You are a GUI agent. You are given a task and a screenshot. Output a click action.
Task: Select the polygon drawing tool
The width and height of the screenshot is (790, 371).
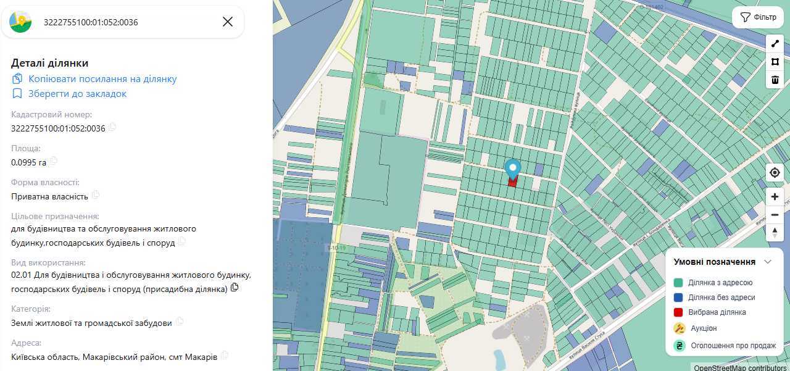coord(775,62)
